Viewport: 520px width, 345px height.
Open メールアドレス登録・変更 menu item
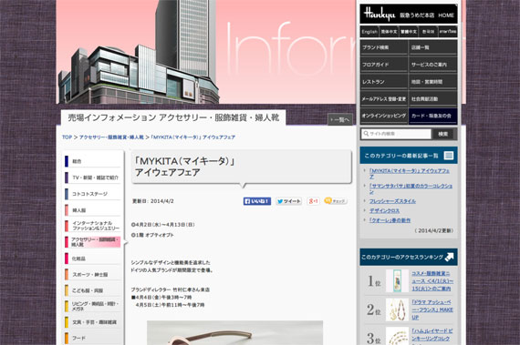384,99
